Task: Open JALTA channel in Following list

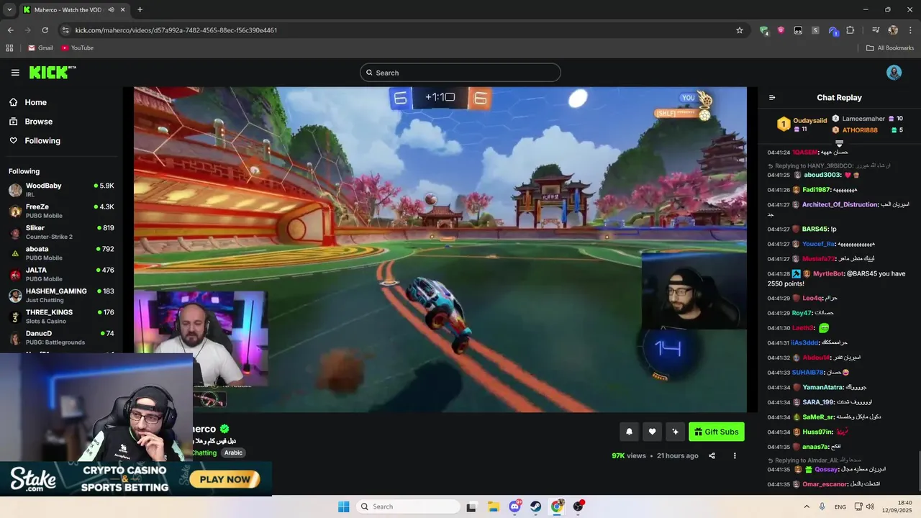Action: click(x=61, y=274)
